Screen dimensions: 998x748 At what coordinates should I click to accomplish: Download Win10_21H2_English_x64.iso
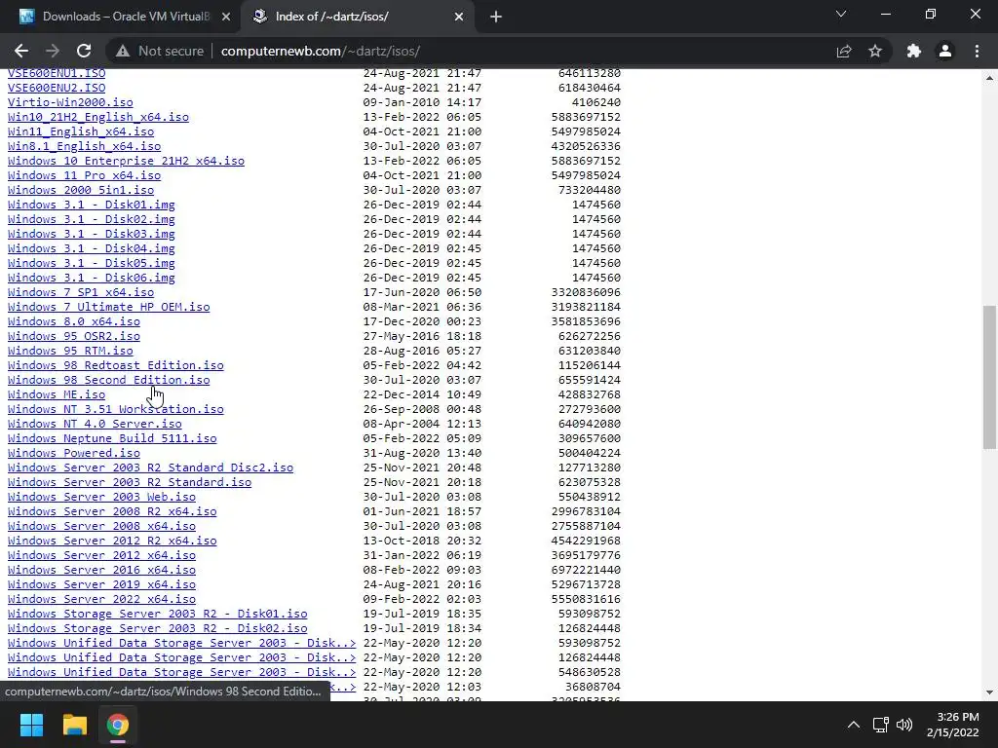(x=98, y=117)
